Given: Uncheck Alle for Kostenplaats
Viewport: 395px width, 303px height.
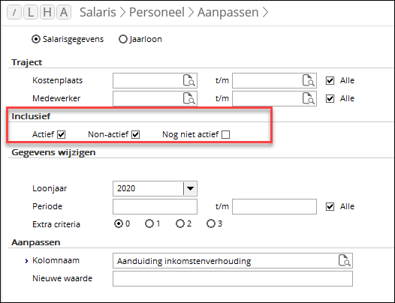Looking at the screenshot, I should click(330, 80).
